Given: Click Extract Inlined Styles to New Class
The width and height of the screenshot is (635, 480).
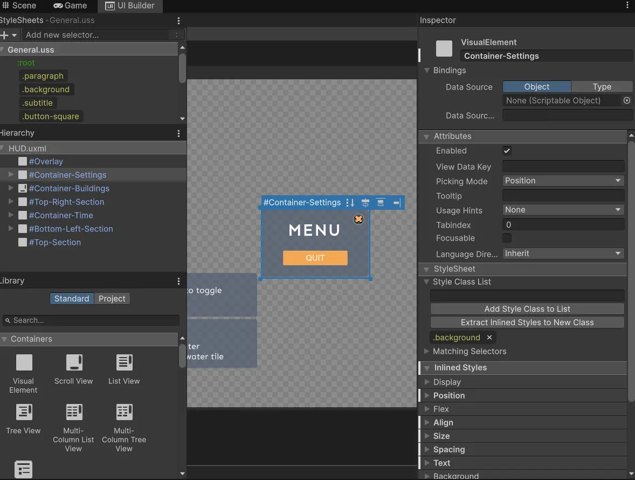Looking at the screenshot, I should 527,323.
